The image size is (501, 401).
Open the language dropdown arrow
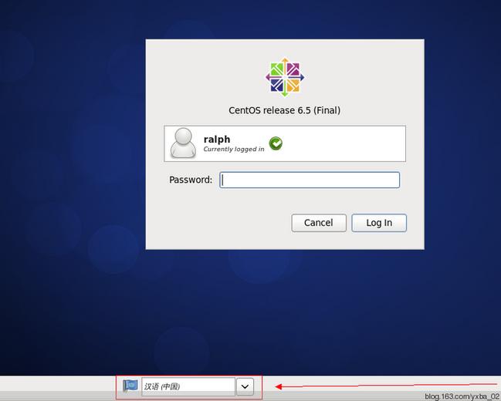point(245,386)
